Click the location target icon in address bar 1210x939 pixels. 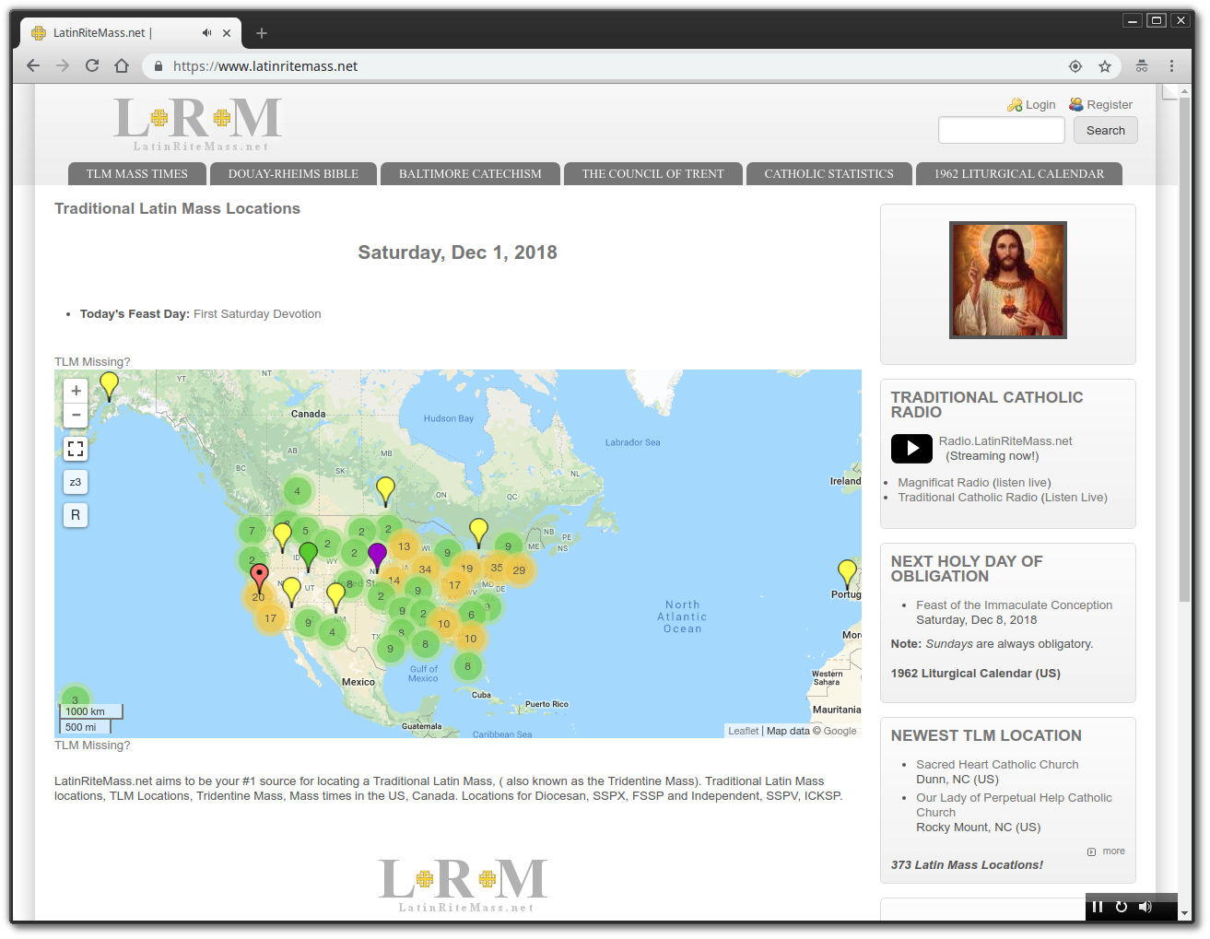(1075, 66)
